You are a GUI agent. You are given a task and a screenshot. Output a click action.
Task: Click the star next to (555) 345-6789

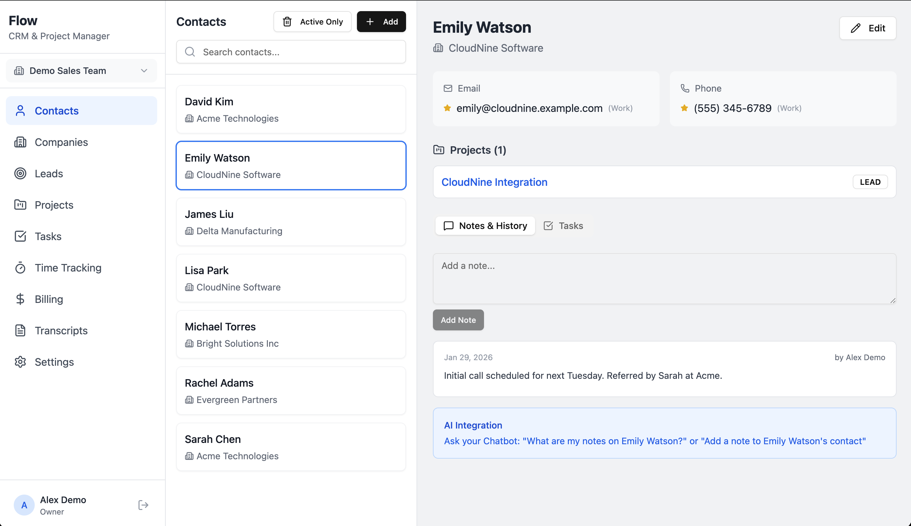tap(684, 108)
